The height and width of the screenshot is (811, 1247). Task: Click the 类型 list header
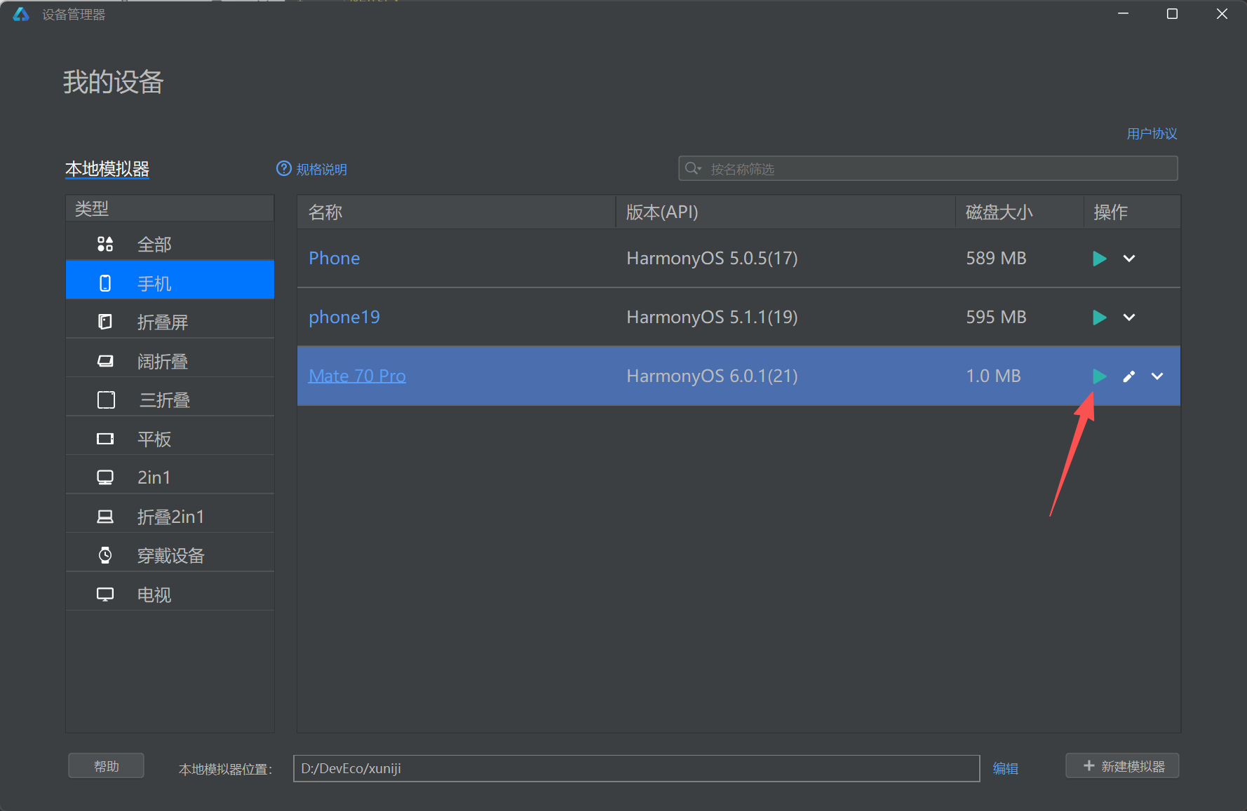170,208
